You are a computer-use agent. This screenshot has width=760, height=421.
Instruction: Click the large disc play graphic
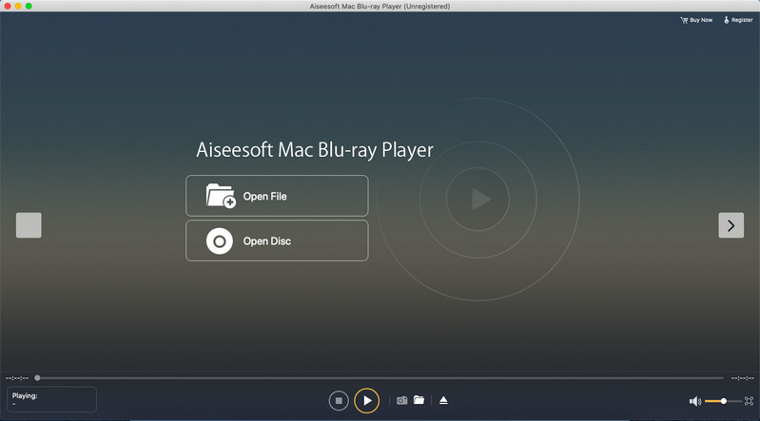click(x=477, y=200)
